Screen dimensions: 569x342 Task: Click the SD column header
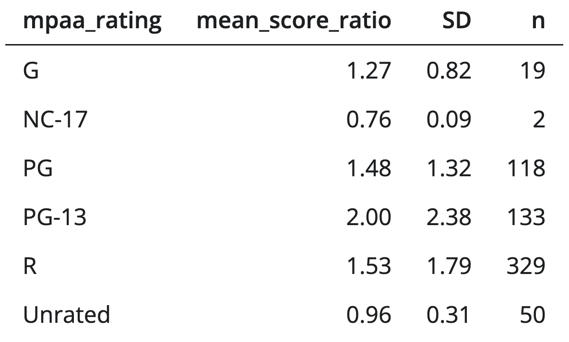[x=457, y=22]
